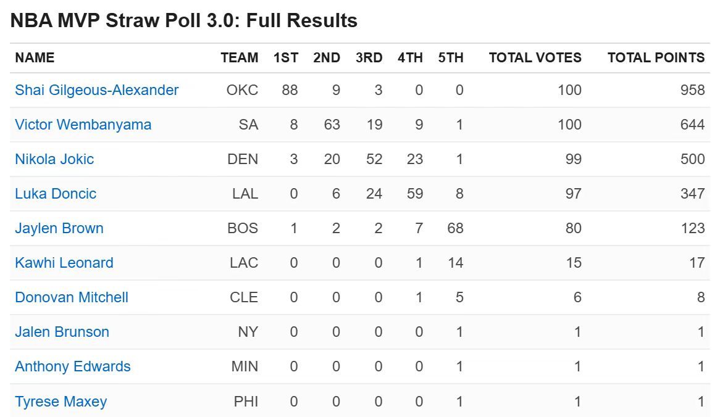The image size is (720, 417).
Task: Click the 1ST column header
Action: point(286,58)
